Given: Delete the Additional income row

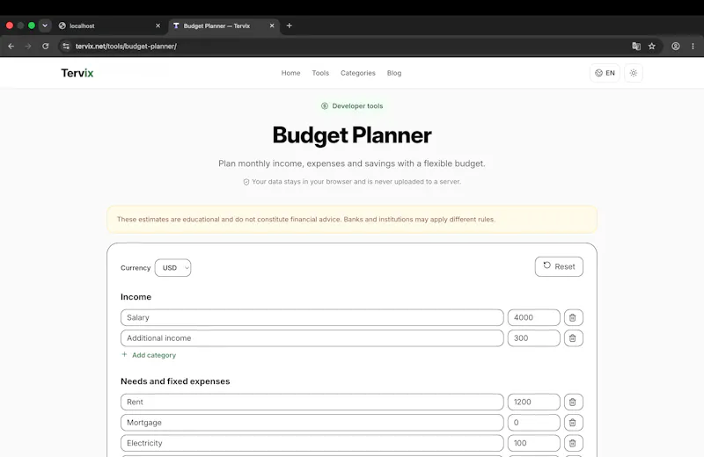Looking at the screenshot, I should point(574,338).
